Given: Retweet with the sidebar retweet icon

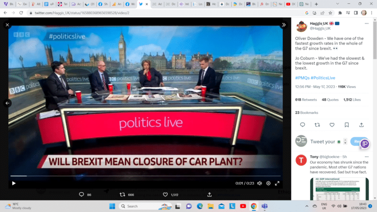Looking at the screenshot, I should [x=317, y=125].
